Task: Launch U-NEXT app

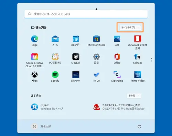Action: click(76, 59)
